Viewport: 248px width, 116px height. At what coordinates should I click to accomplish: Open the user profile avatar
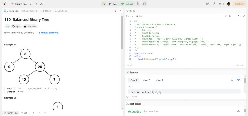[228, 4]
